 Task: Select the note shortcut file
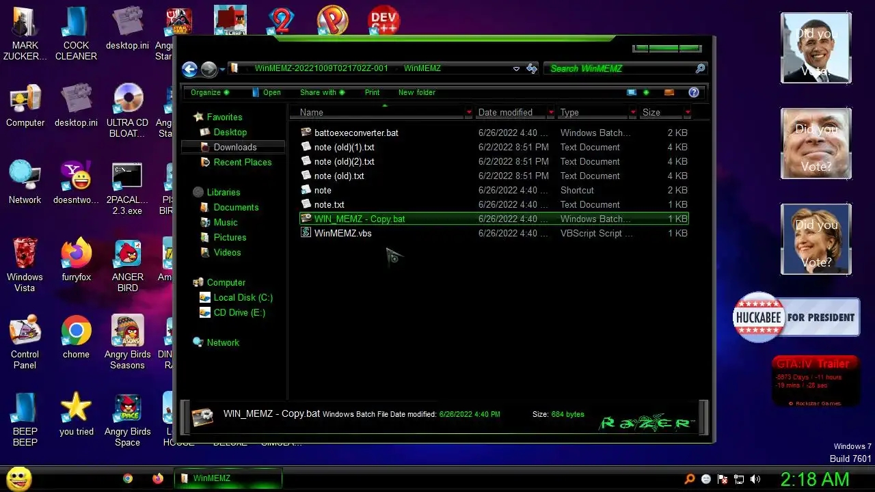pyautogui.click(x=494, y=190)
